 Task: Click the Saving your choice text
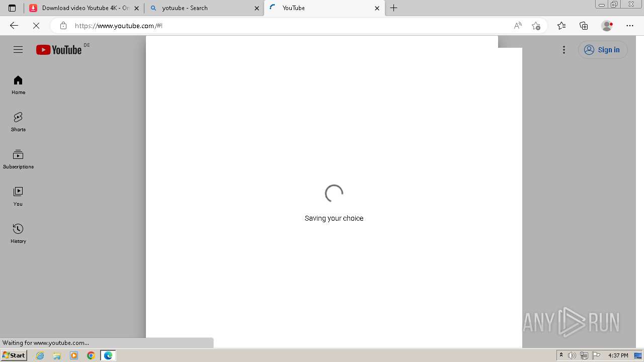[334, 218]
